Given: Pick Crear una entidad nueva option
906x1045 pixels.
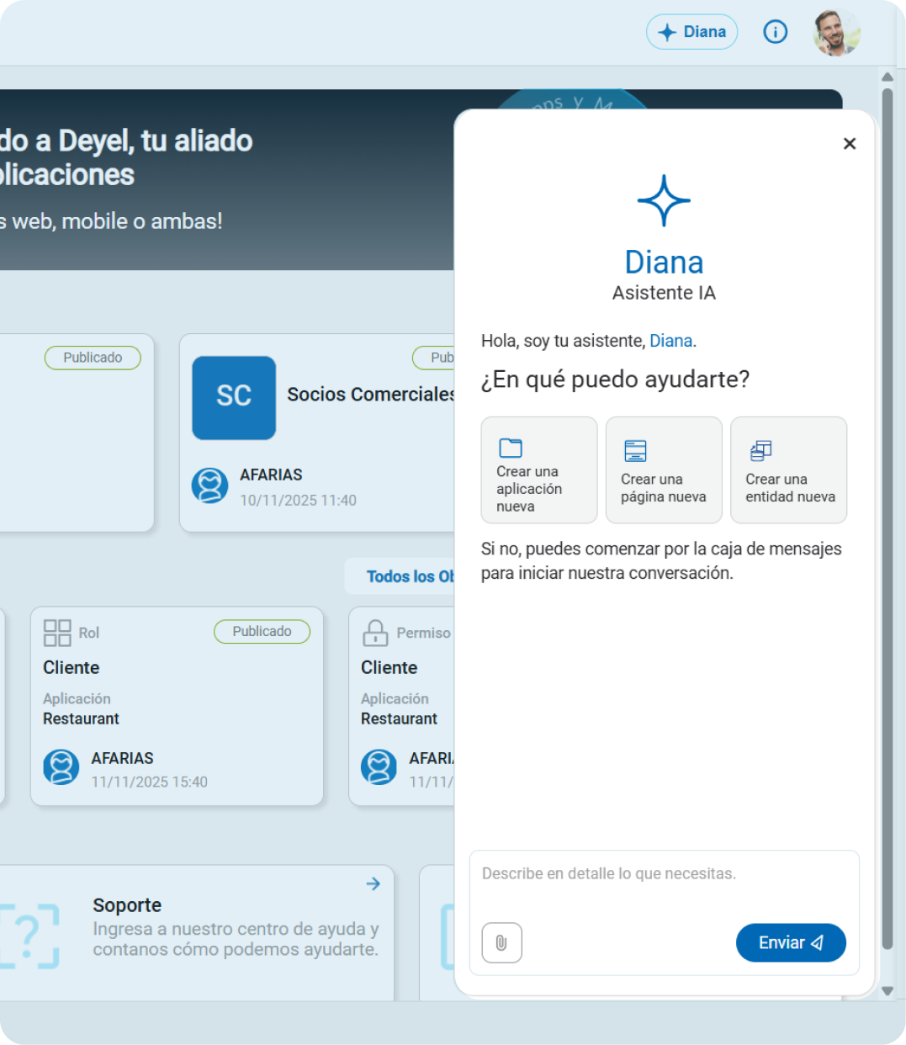Looking at the screenshot, I should pos(788,470).
